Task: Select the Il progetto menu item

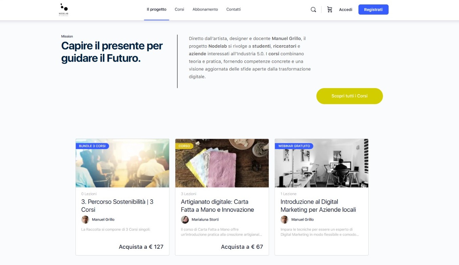Action: point(156,9)
